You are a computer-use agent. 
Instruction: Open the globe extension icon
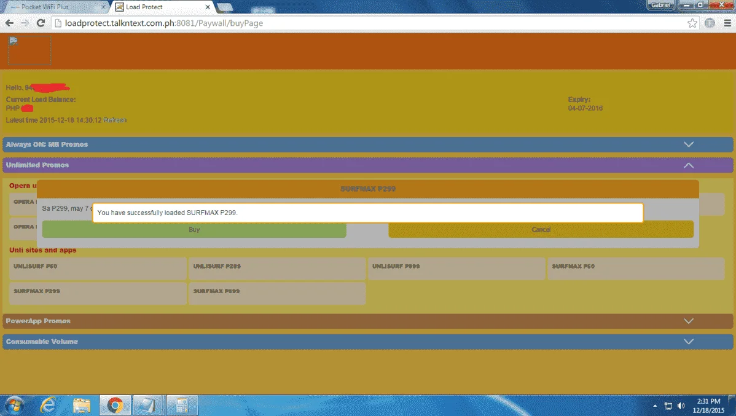(710, 23)
